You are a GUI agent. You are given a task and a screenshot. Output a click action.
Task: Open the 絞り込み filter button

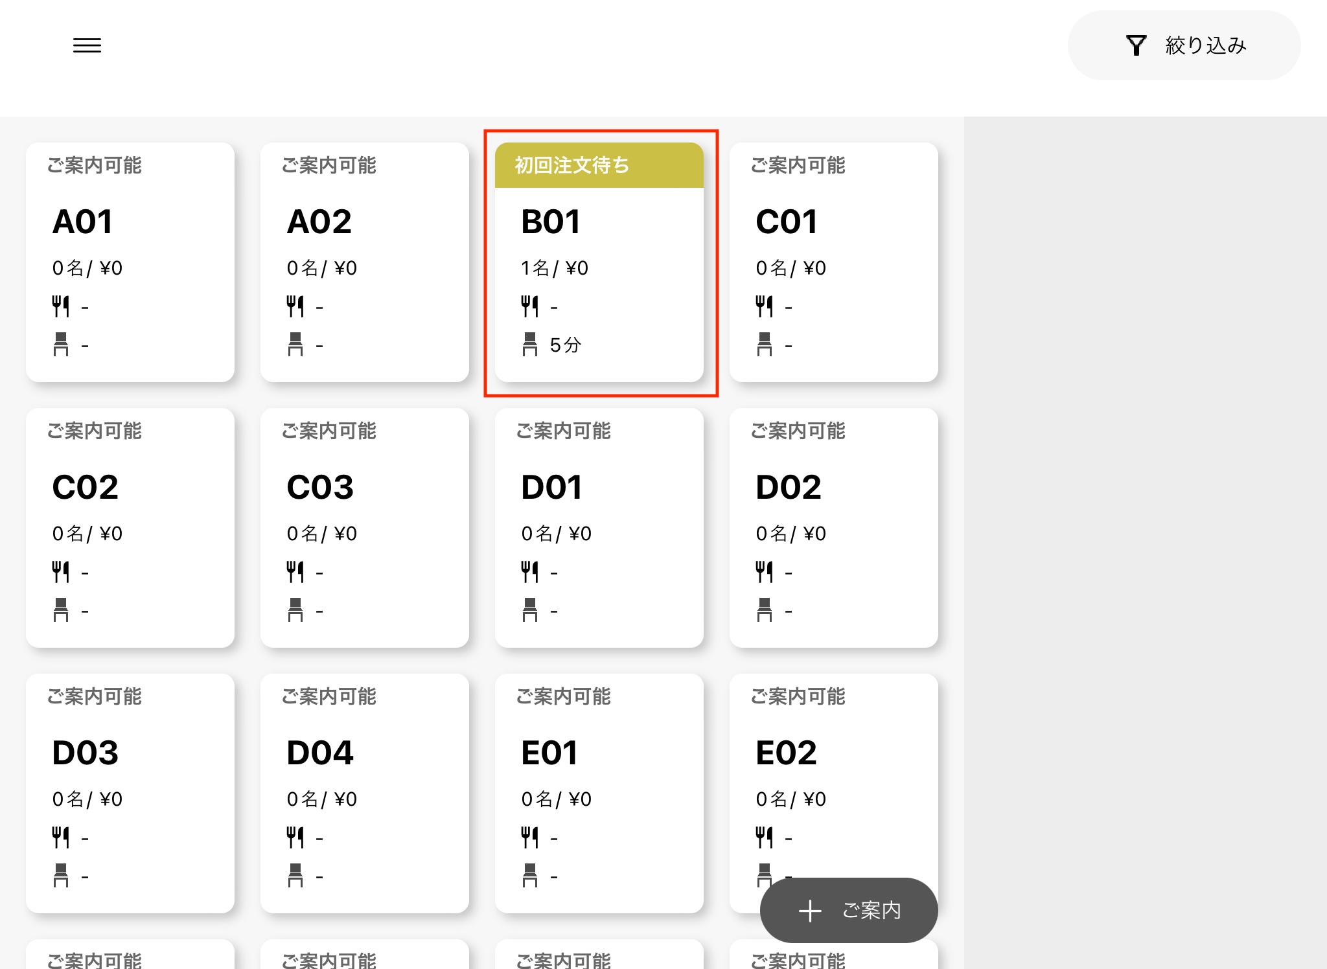point(1184,45)
